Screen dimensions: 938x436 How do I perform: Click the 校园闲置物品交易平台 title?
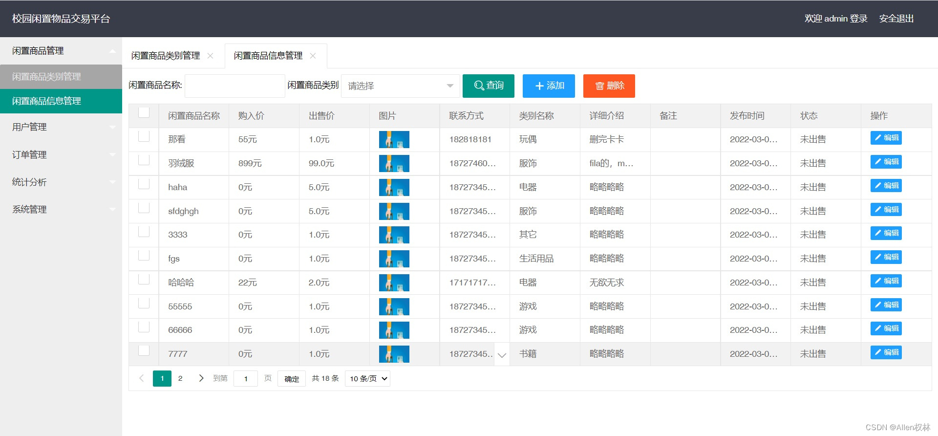pos(61,19)
